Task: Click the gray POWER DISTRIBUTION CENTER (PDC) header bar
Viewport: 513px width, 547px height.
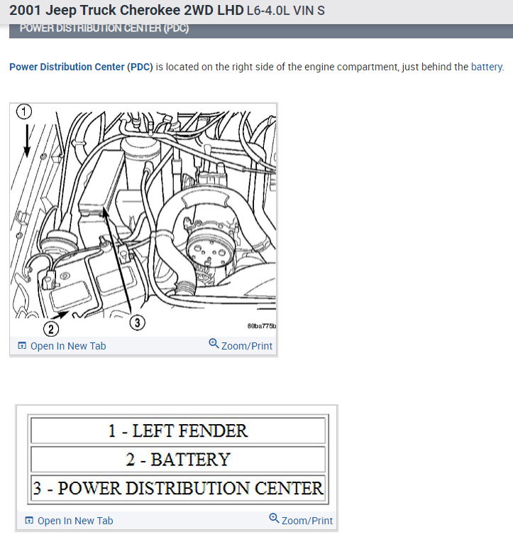Action: (261, 31)
